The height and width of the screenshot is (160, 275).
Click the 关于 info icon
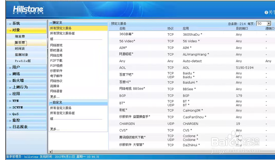[266, 12]
